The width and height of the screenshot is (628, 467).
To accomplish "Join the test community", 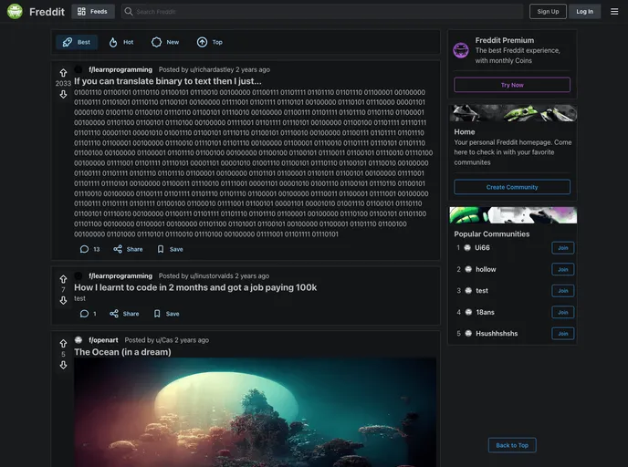I will point(562,291).
